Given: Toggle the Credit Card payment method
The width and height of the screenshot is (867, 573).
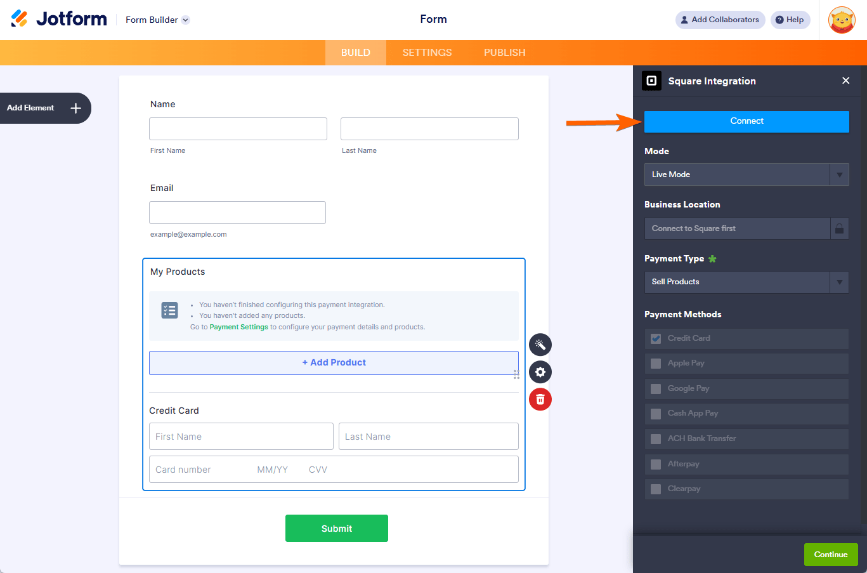Looking at the screenshot, I should point(656,338).
